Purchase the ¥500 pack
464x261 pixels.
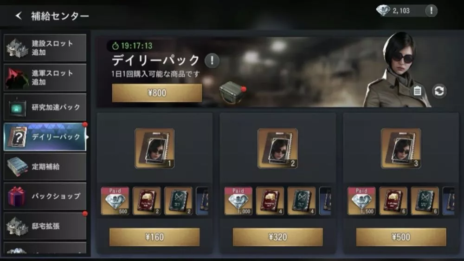(401, 237)
